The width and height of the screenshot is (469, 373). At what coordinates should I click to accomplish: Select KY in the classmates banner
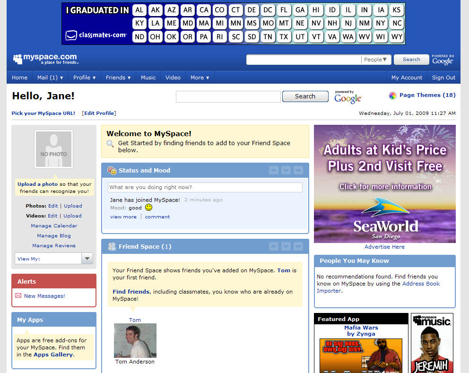[x=139, y=23]
